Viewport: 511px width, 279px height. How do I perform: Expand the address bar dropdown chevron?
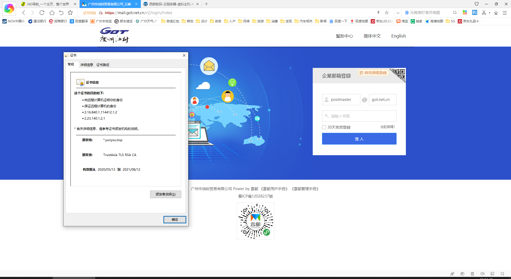coord(398,13)
